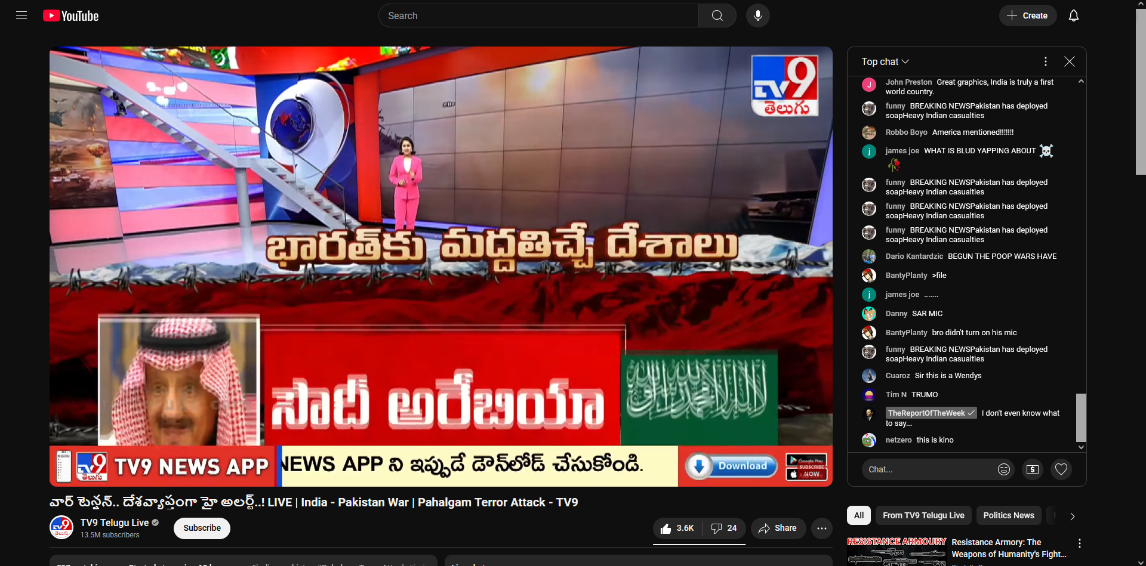Click TheReportOfTheWeek verified name badge
The image size is (1146, 566).
pyautogui.click(x=931, y=413)
